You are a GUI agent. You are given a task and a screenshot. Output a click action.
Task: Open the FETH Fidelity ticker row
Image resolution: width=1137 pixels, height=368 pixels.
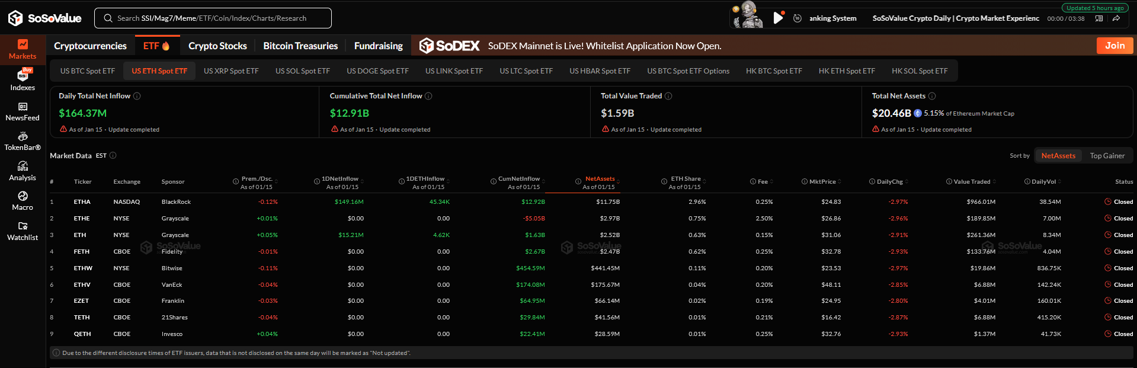591,251
